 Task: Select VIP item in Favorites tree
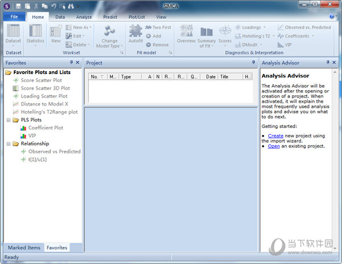pos(32,136)
